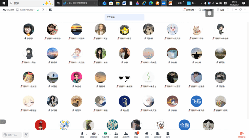249x140 pixels.
Task: Click the 说点什么 chat input field
Action: point(12,135)
